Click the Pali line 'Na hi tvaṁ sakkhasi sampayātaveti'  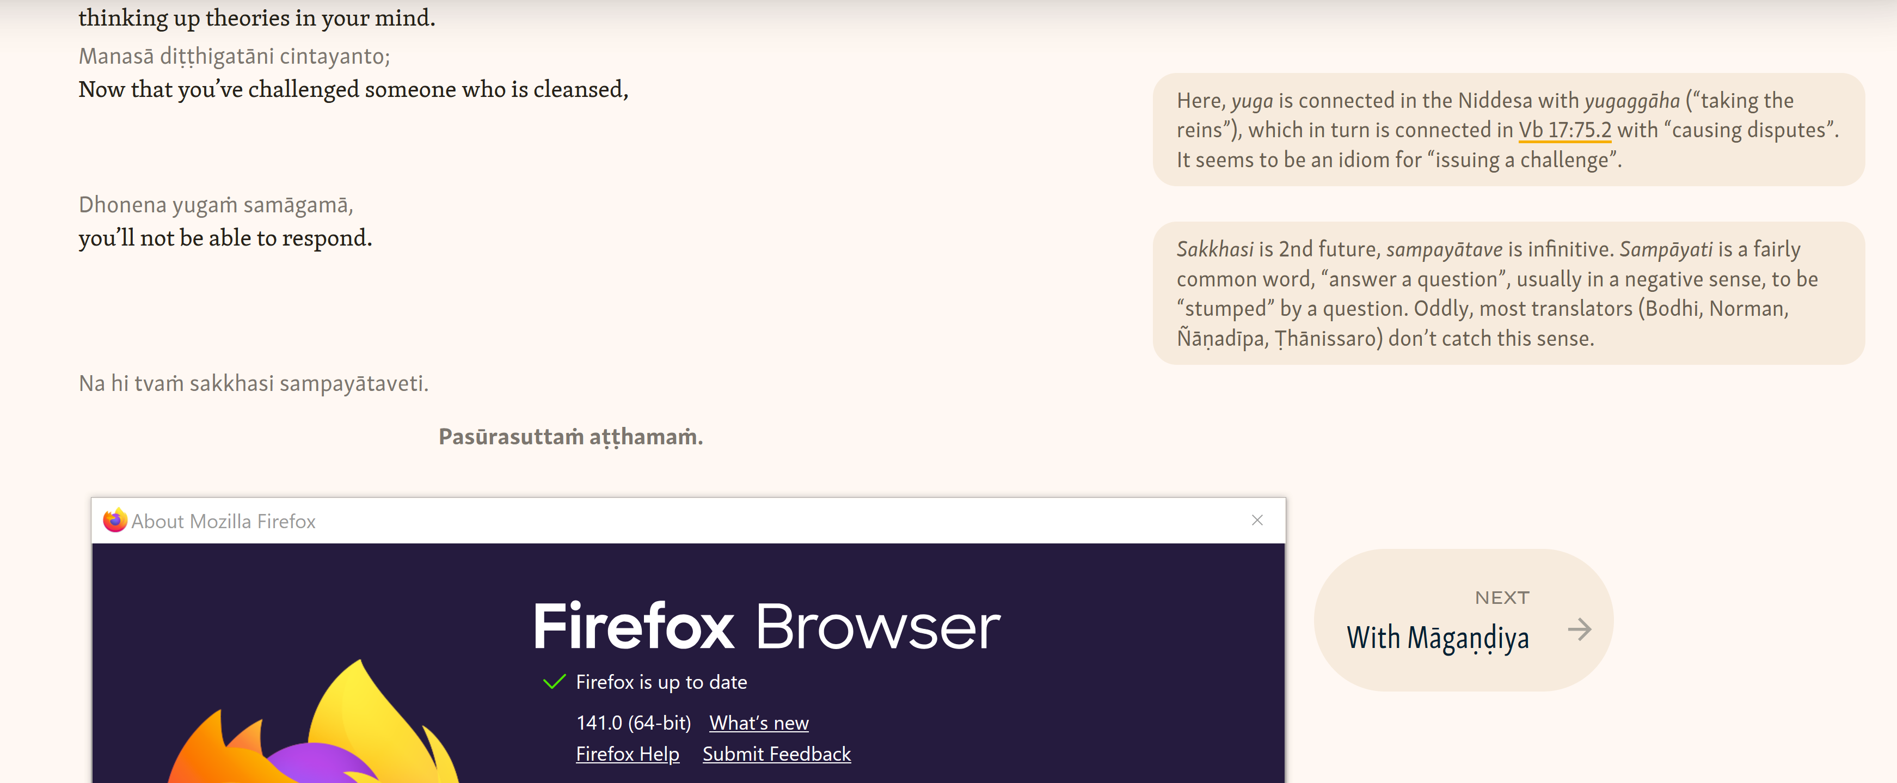pyautogui.click(x=253, y=383)
